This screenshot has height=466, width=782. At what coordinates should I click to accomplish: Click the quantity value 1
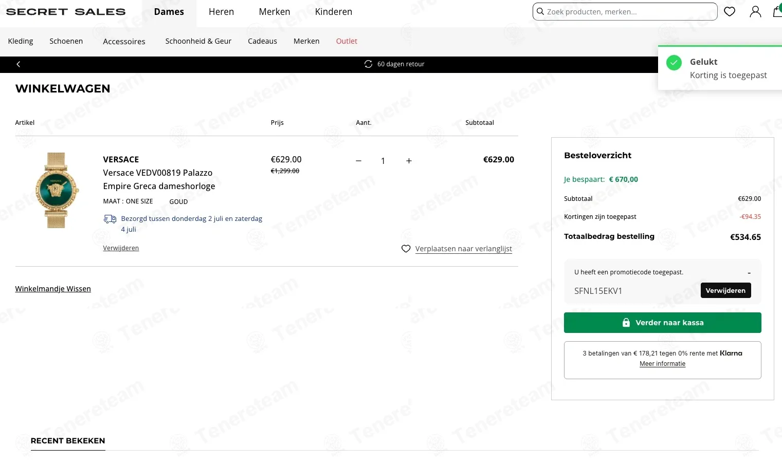tap(383, 161)
